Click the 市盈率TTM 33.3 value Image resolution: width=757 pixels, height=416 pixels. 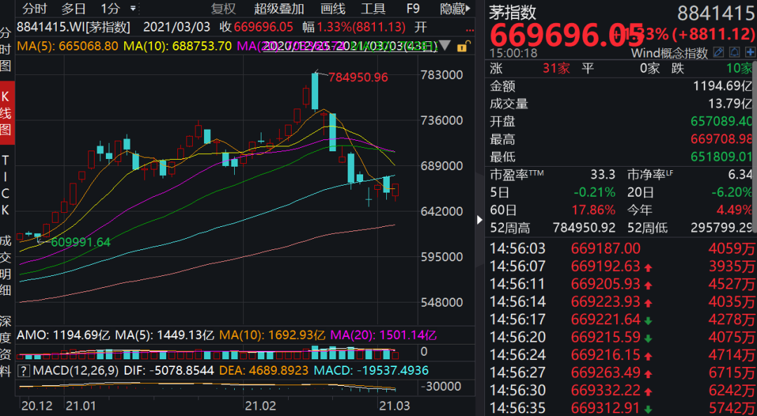coord(603,174)
